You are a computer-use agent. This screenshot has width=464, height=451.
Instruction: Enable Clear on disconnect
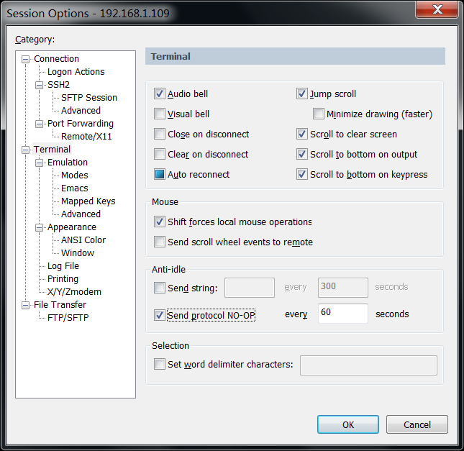tap(160, 154)
